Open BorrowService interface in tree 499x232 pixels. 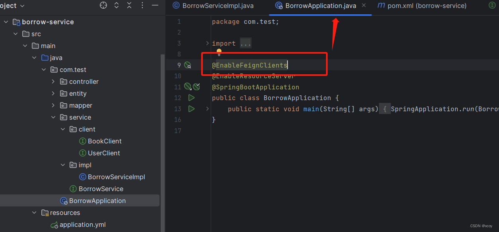click(101, 189)
